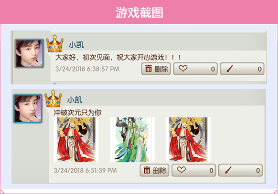Open the third red-robed character image
The width and height of the screenshot is (278, 194).
pyautogui.click(x=188, y=140)
